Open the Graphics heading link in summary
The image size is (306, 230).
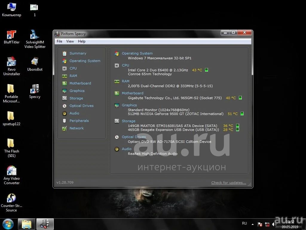click(129, 105)
